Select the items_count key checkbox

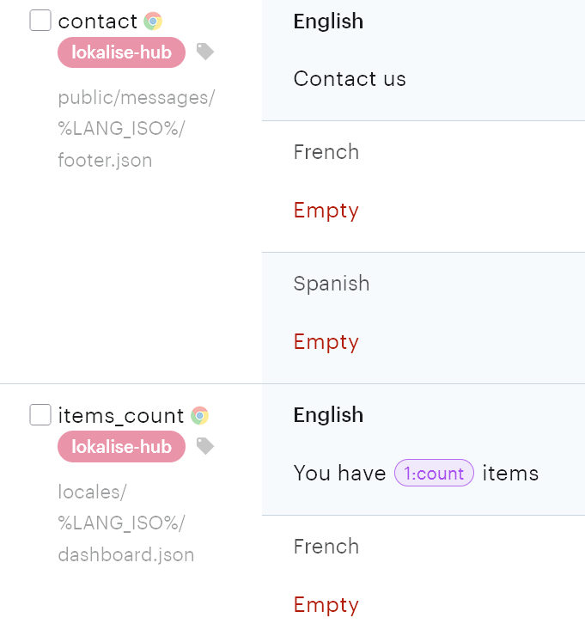[40, 415]
